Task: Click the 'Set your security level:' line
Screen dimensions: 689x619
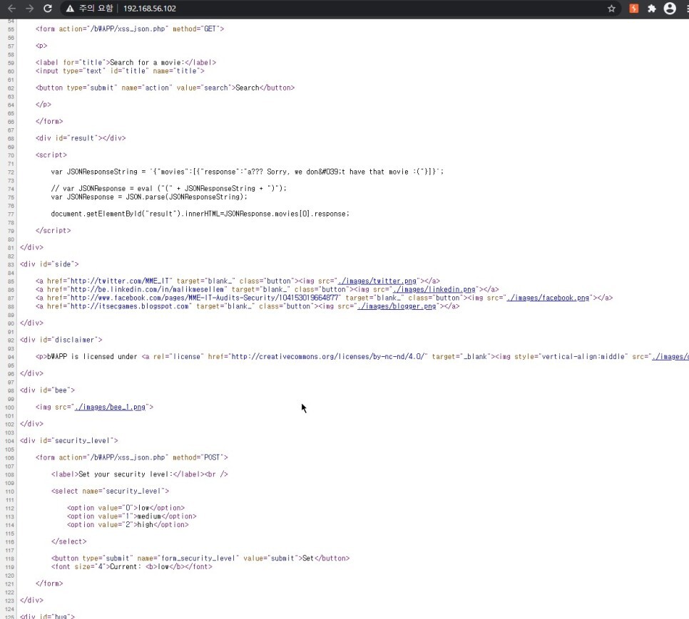Action: (139, 474)
